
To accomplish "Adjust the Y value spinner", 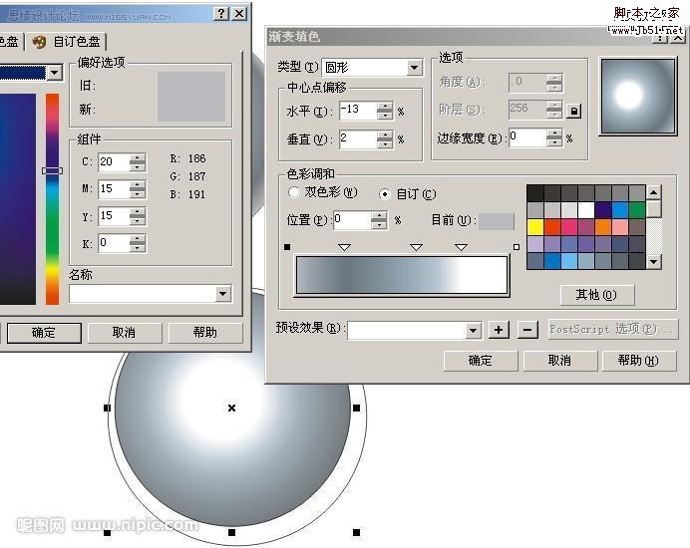I will tap(138, 216).
